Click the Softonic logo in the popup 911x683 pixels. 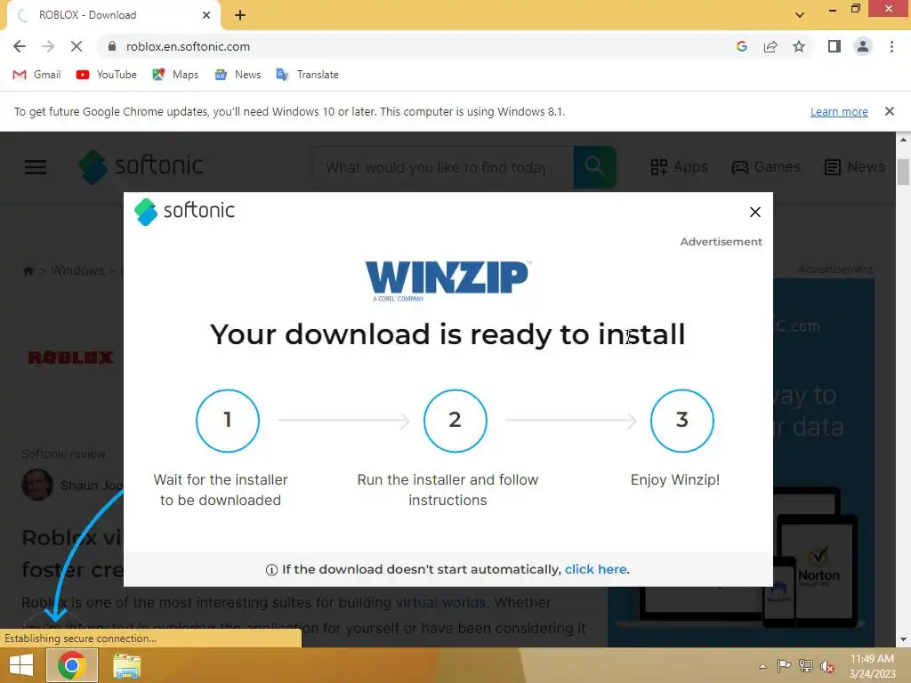coord(184,212)
